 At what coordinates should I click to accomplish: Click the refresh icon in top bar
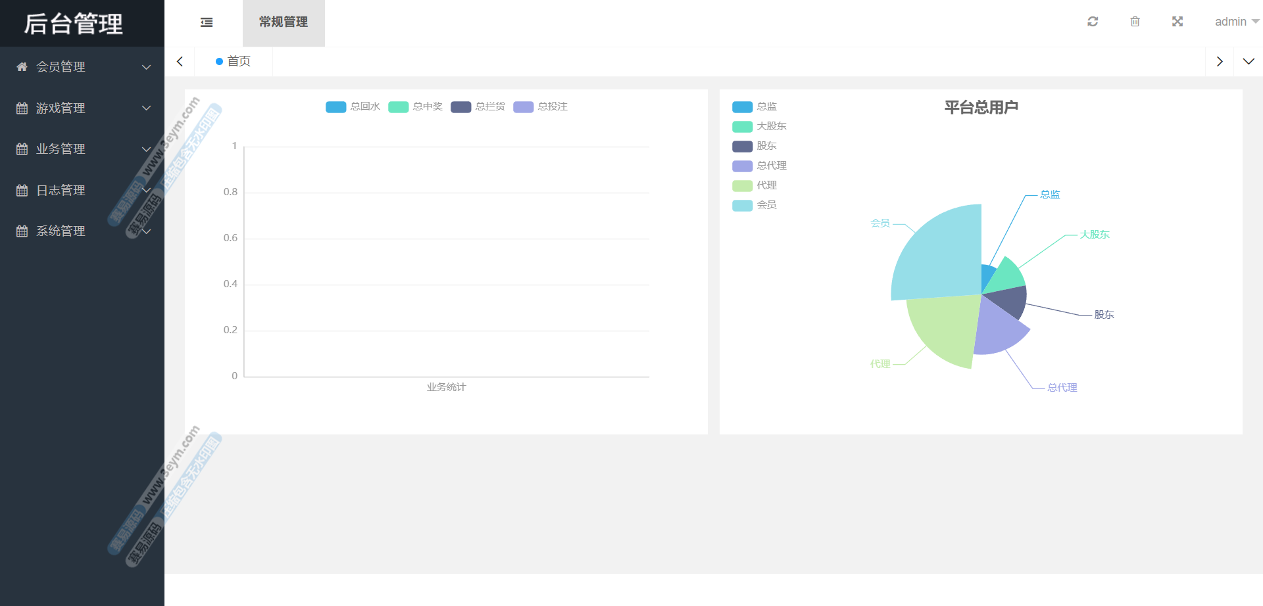point(1093,22)
